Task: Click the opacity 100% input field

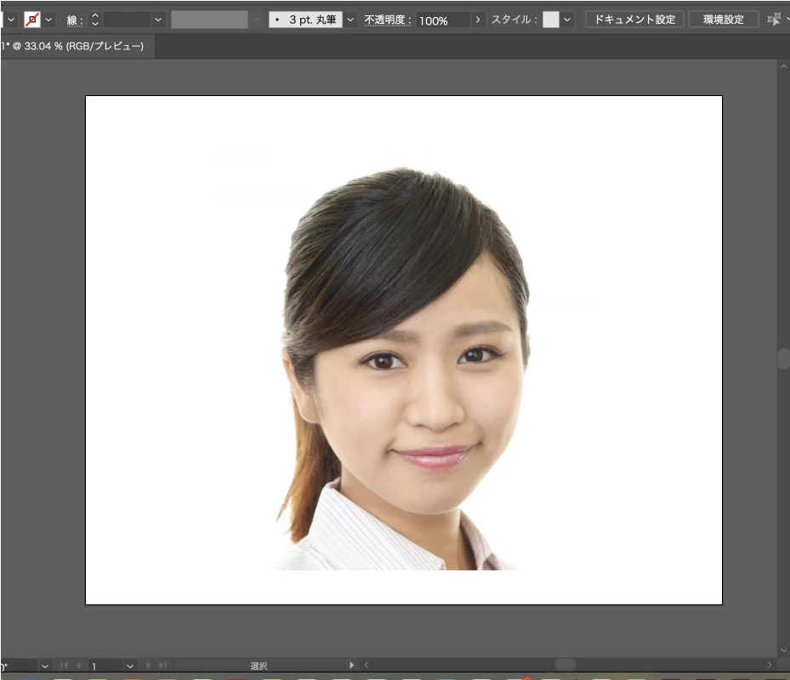Action: 442,20
